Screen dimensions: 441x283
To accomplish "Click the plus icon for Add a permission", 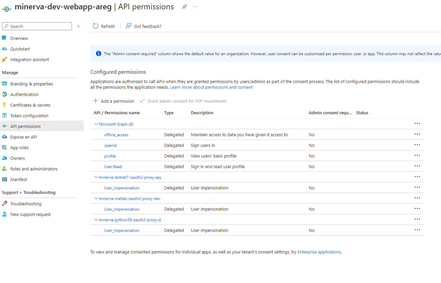I will coord(96,101).
